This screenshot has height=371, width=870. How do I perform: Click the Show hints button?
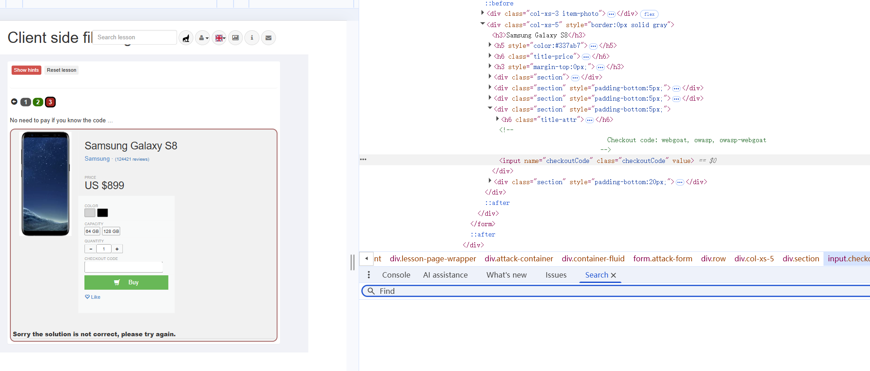26,70
